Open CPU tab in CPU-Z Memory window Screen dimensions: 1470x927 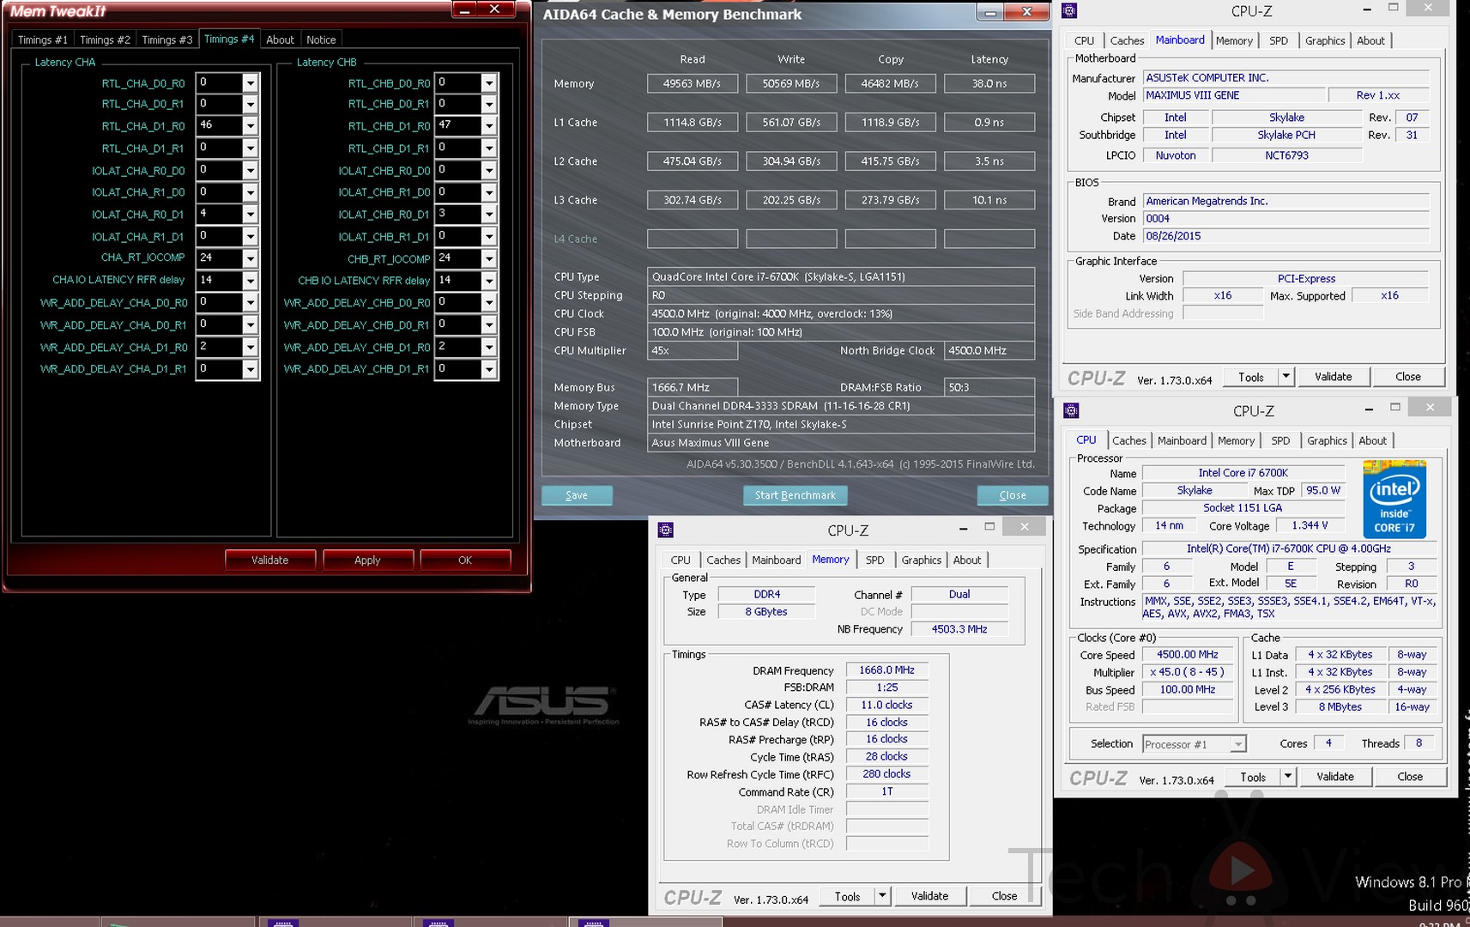pos(681,560)
